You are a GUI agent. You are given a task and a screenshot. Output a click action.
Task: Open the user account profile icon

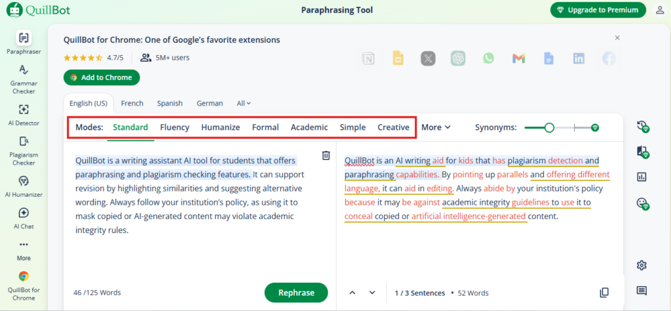660,10
